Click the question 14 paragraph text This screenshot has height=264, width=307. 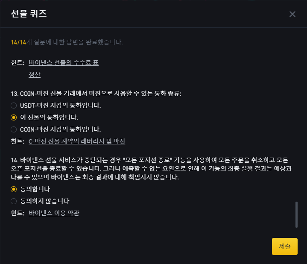[x=151, y=168]
